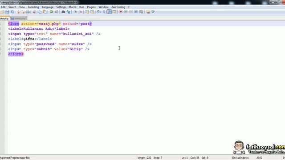Toggle the highlighted indent guide icon
The image size is (285, 160).
(x=109, y=12)
